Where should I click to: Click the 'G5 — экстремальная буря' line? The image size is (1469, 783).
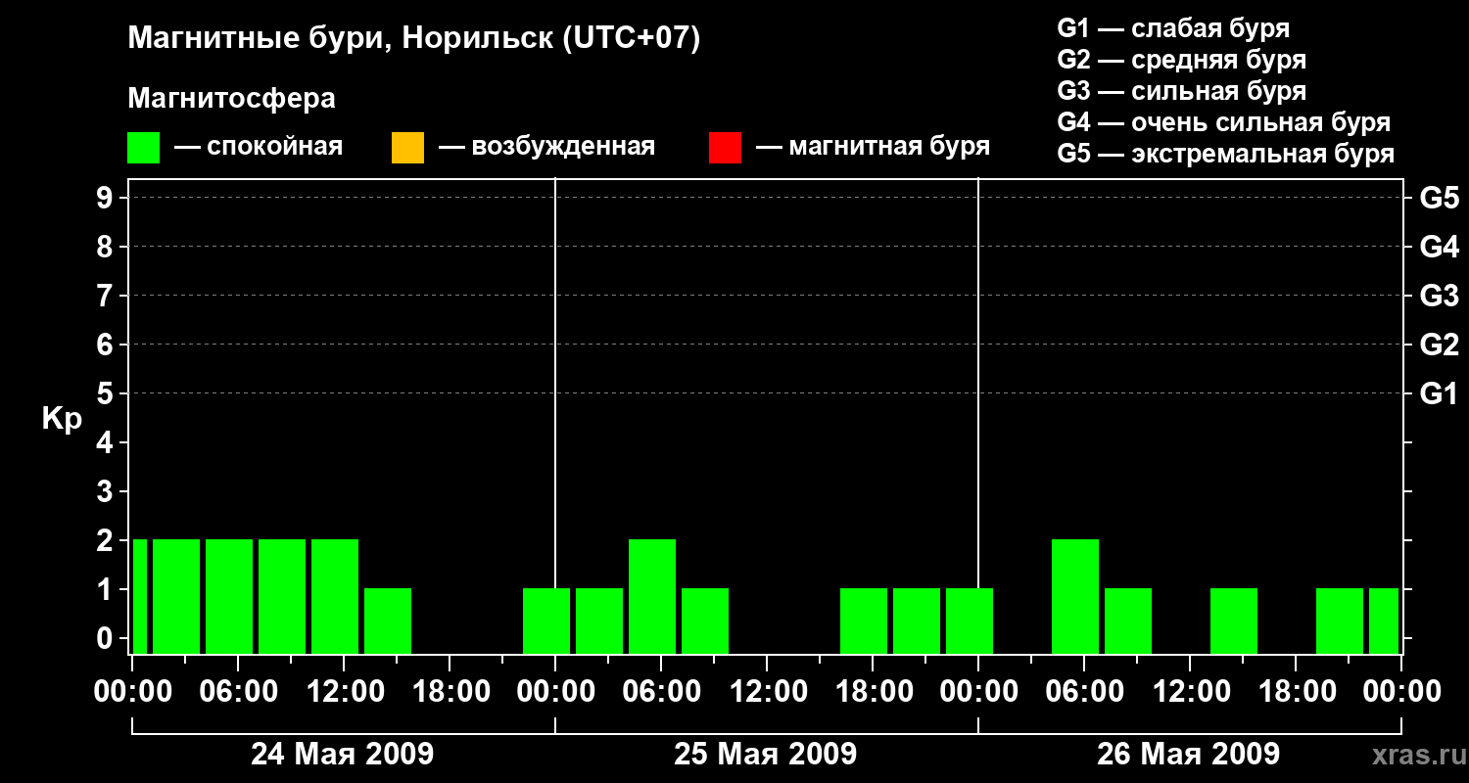point(1226,154)
